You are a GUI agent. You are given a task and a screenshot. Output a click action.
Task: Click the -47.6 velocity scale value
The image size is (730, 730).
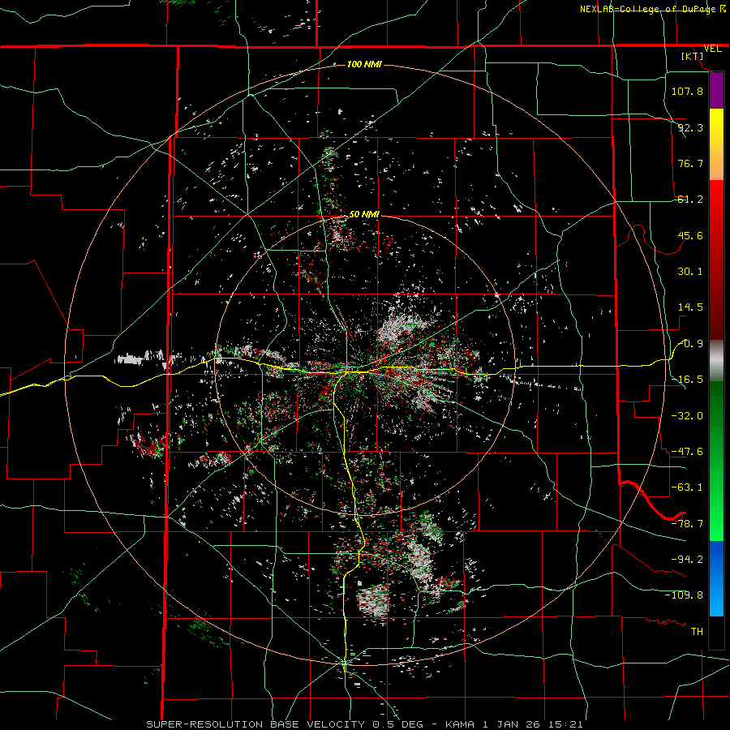click(x=687, y=451)
